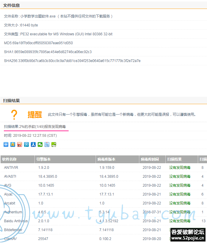Click the orange question mark warning icon
This screenshot has width=207, height=243.
[x=14, y=115]
